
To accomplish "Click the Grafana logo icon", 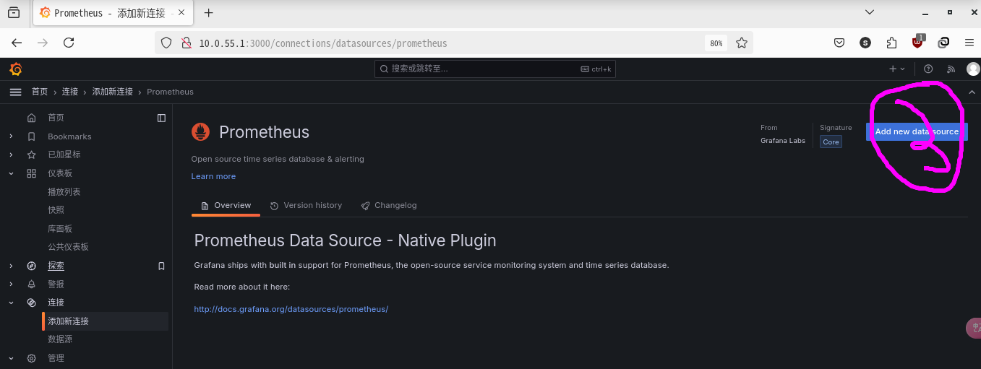I will [x=15, y=69].
